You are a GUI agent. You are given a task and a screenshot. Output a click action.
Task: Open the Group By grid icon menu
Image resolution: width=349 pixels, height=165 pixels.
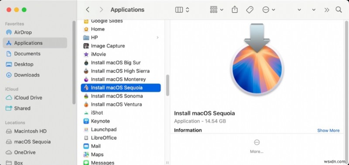(x=216, y=10)
